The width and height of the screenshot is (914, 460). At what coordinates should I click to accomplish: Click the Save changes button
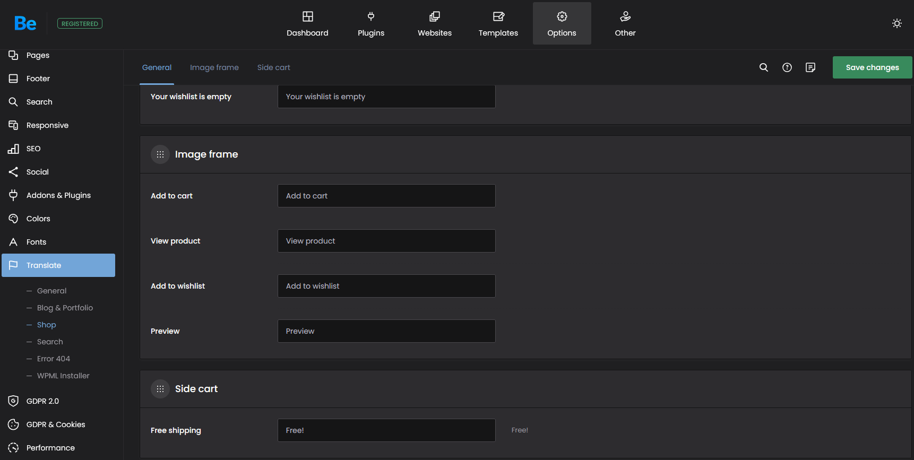click(x=872, y=67)
